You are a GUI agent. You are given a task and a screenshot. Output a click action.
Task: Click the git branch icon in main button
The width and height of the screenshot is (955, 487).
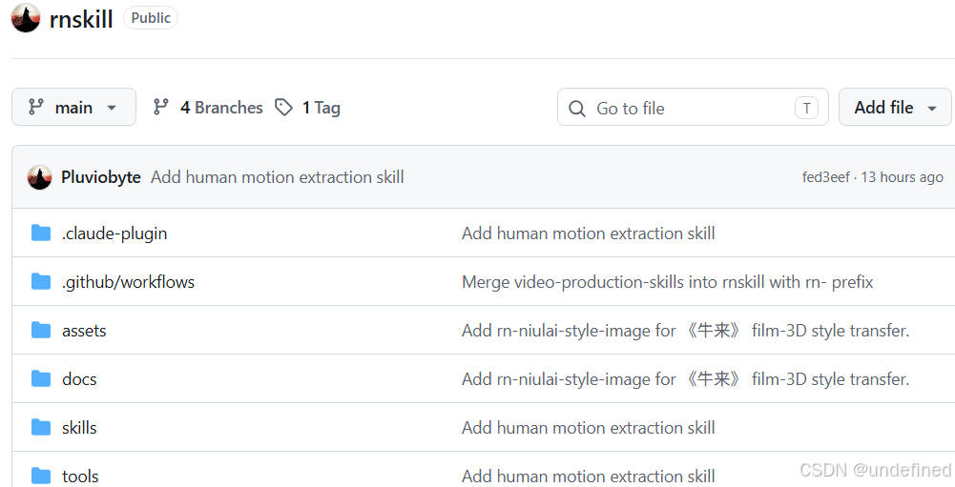pos(36,107)
